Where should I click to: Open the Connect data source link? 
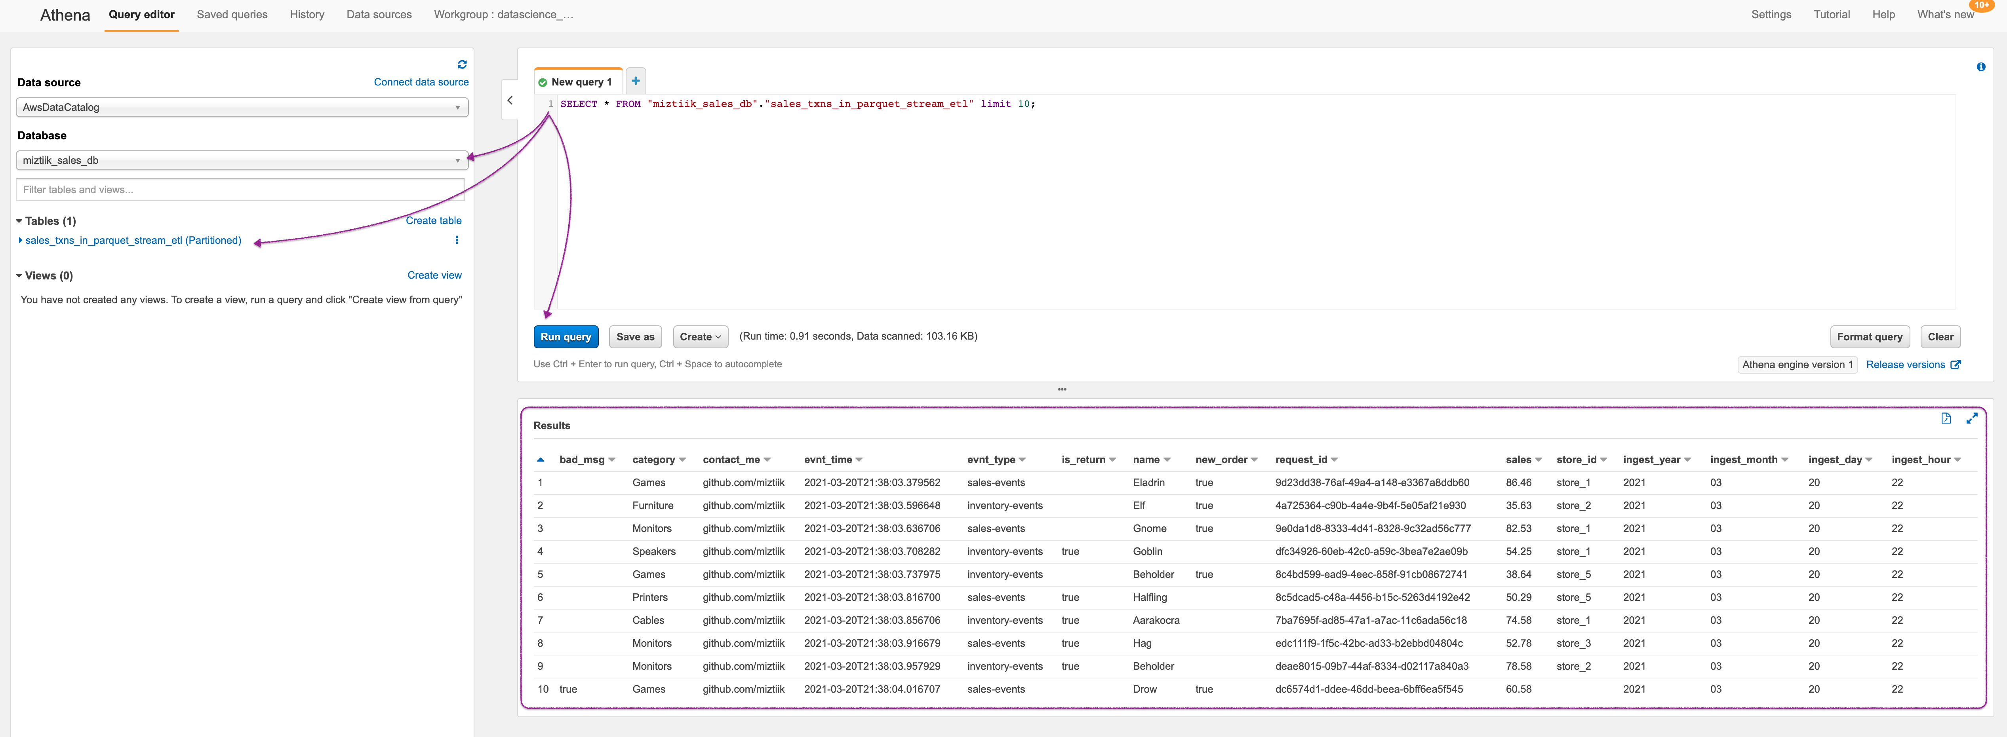click(421, 82)
